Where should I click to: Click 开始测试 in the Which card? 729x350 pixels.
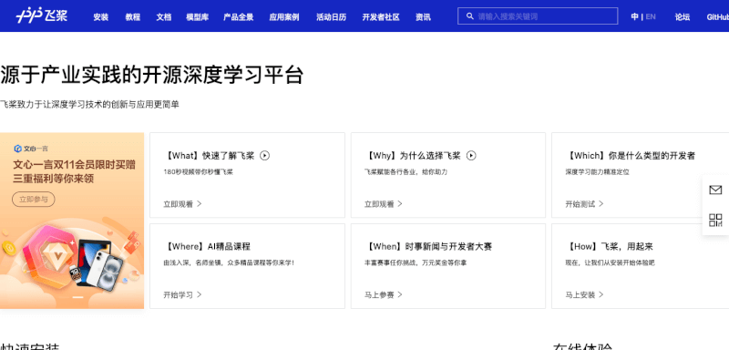point(580,203)
